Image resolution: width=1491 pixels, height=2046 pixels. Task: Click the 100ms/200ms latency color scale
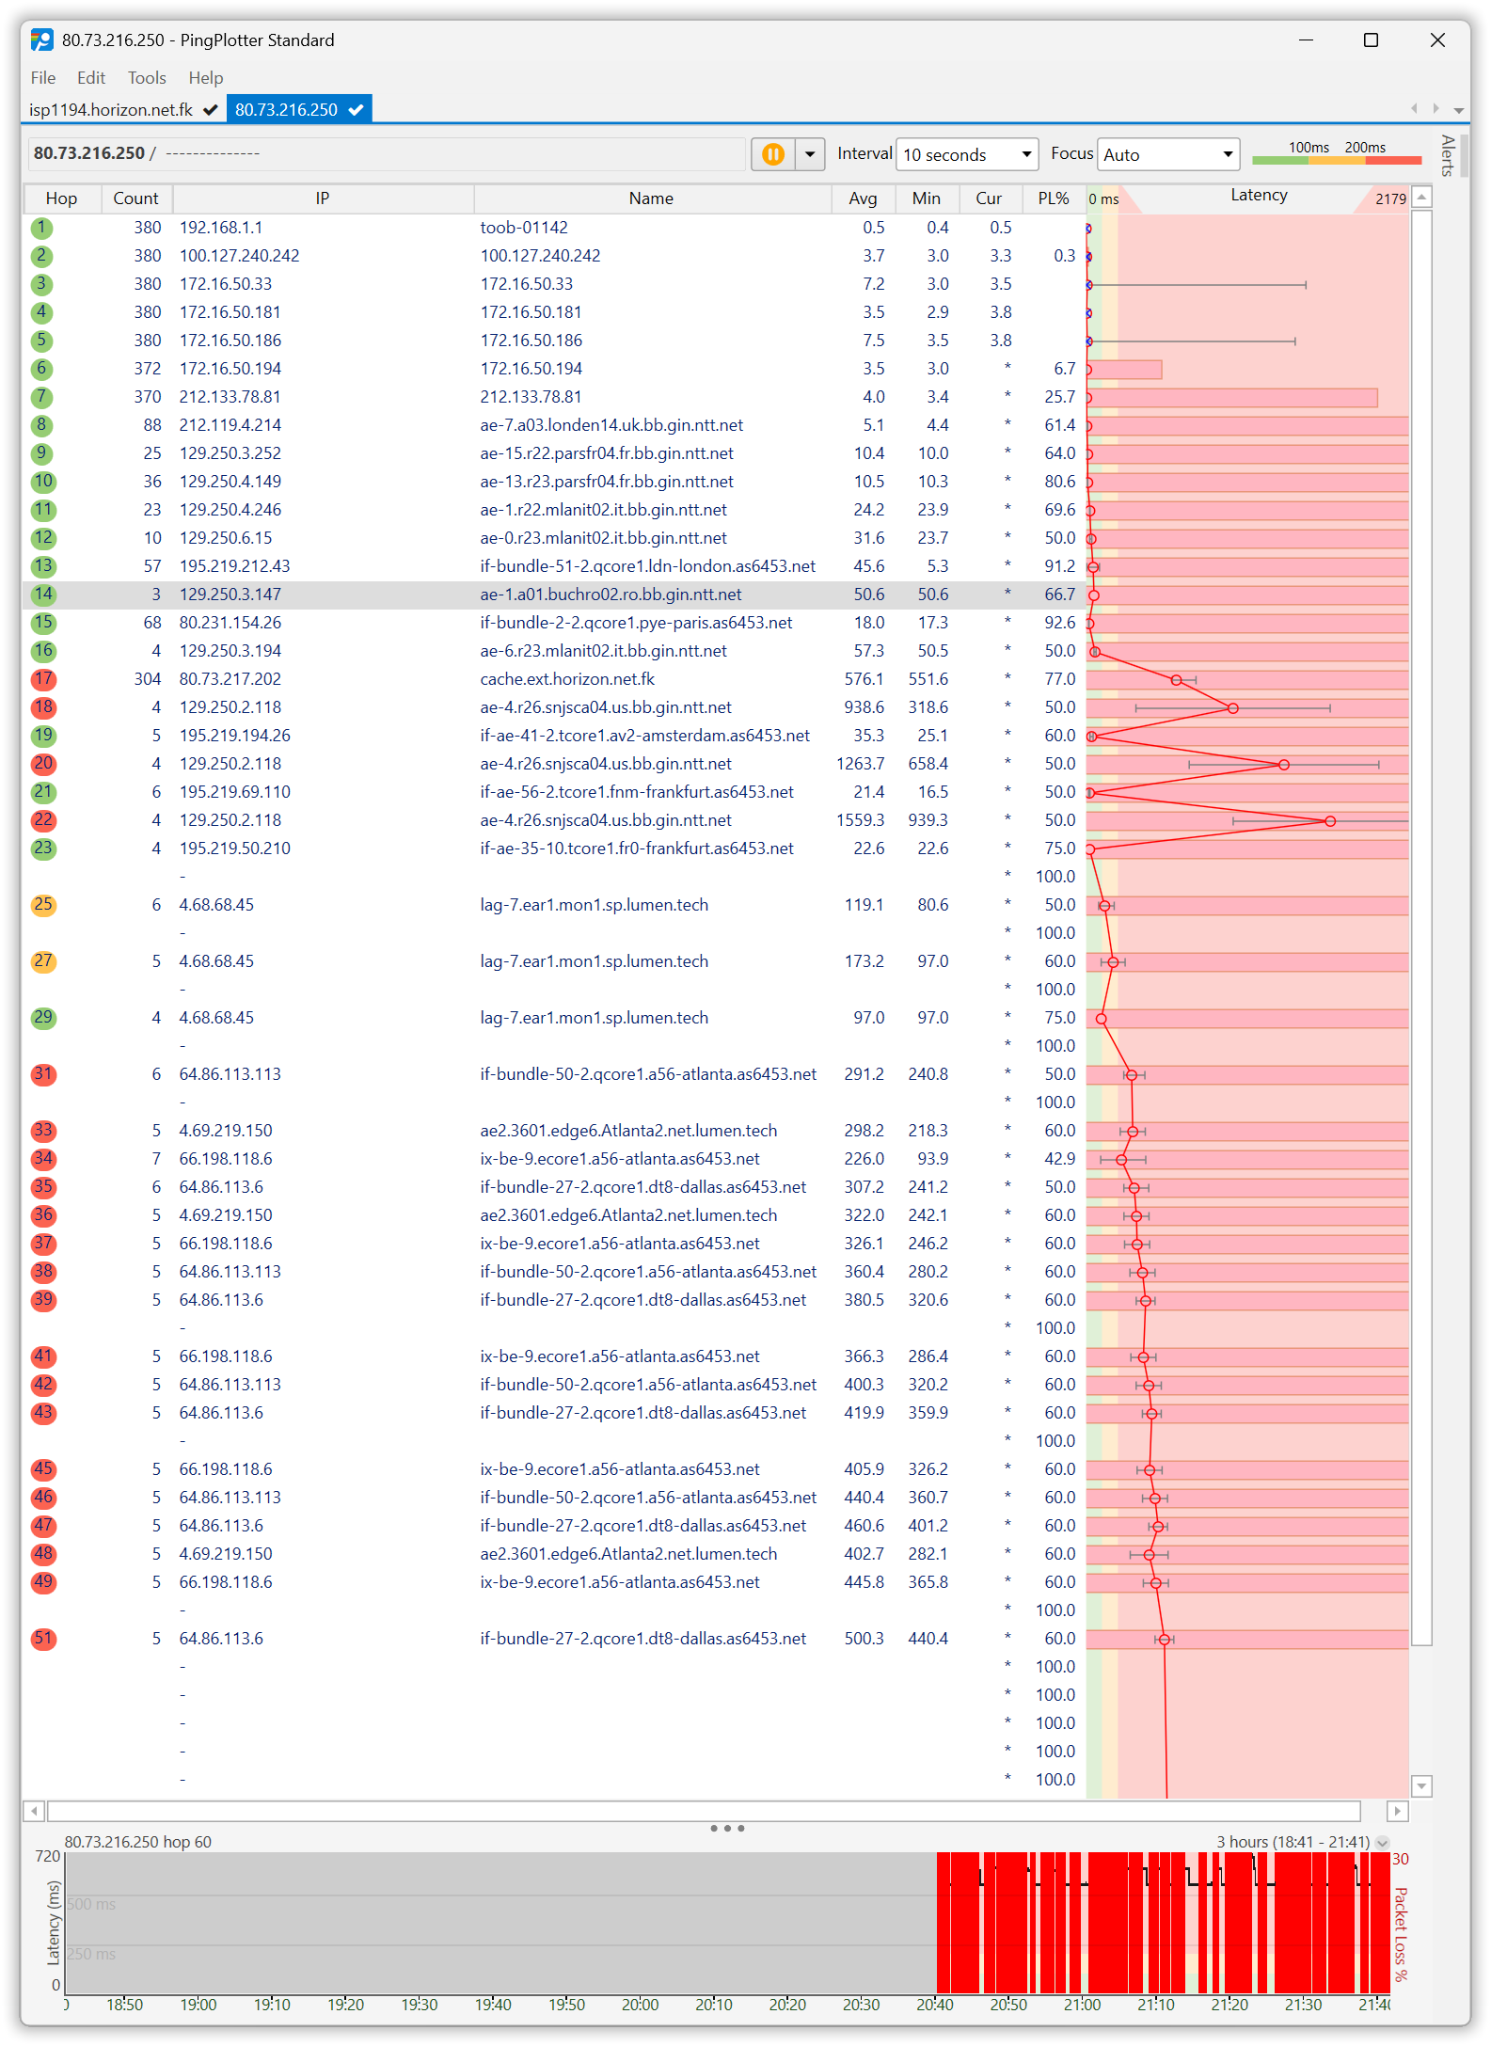pyautogui.click(x=1336, y=154)
